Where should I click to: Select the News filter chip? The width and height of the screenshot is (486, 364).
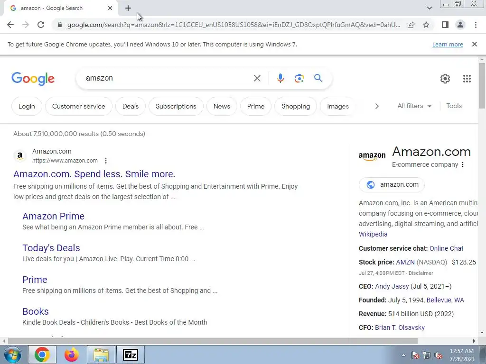[x=222, y=106]
